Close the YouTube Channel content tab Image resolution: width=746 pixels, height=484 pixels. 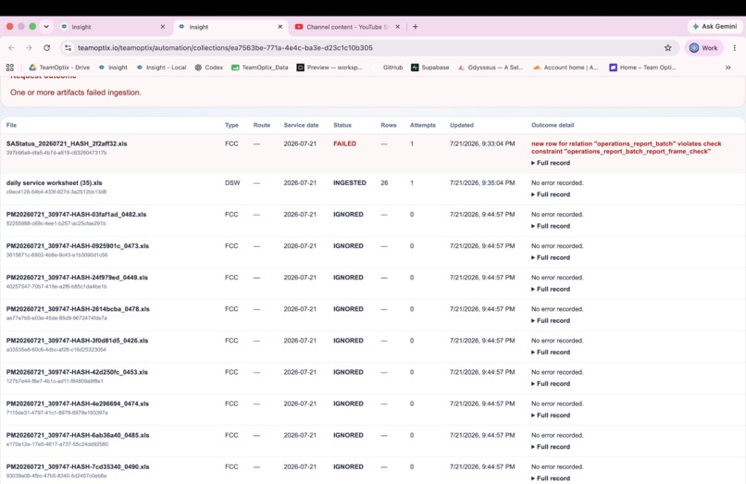[x=398, y=27]
